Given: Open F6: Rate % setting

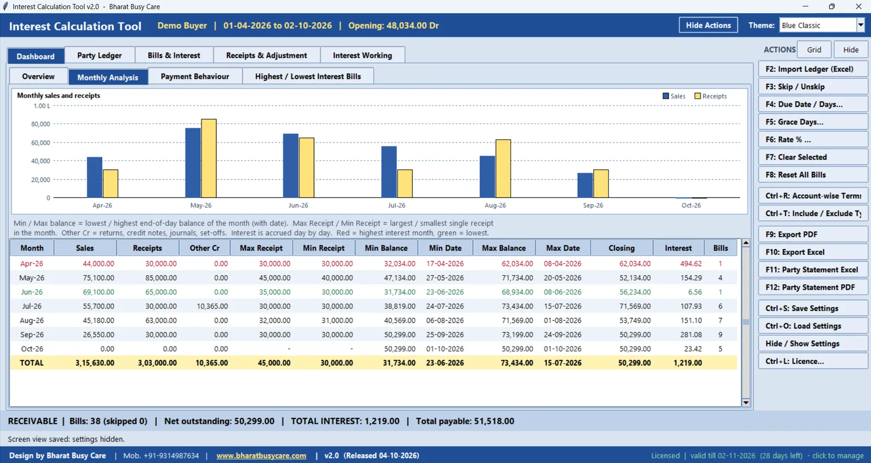Looking at the screenshot, I should [813, 139].
